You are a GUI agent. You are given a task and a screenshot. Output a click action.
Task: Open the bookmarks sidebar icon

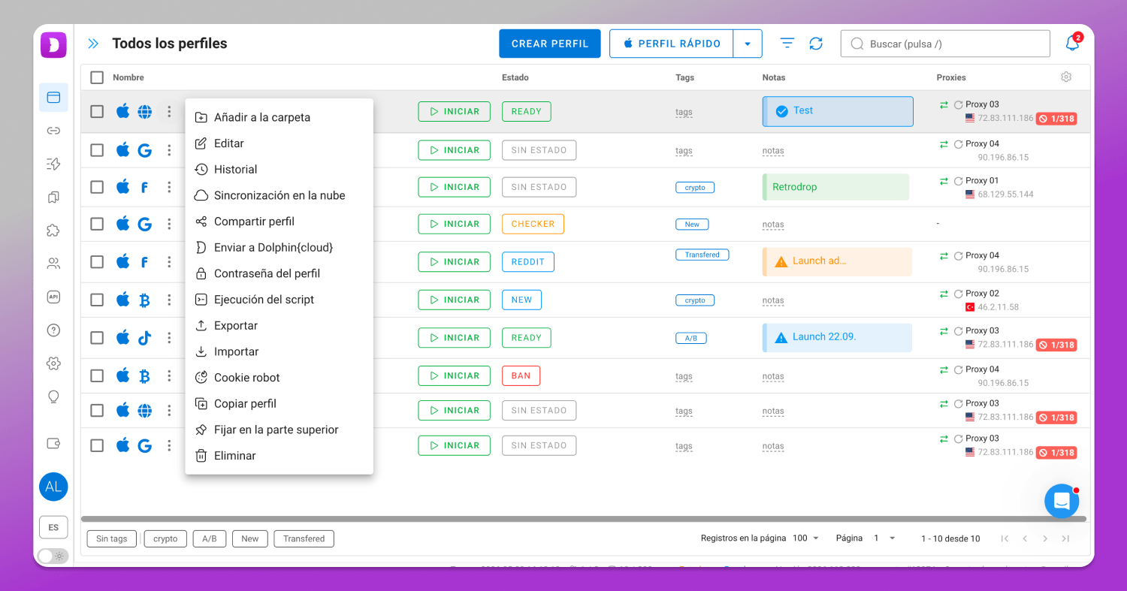pos(53,198)
